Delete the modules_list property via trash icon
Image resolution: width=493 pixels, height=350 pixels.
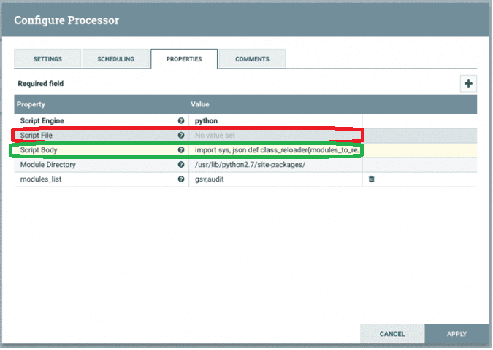click(371, 179)
